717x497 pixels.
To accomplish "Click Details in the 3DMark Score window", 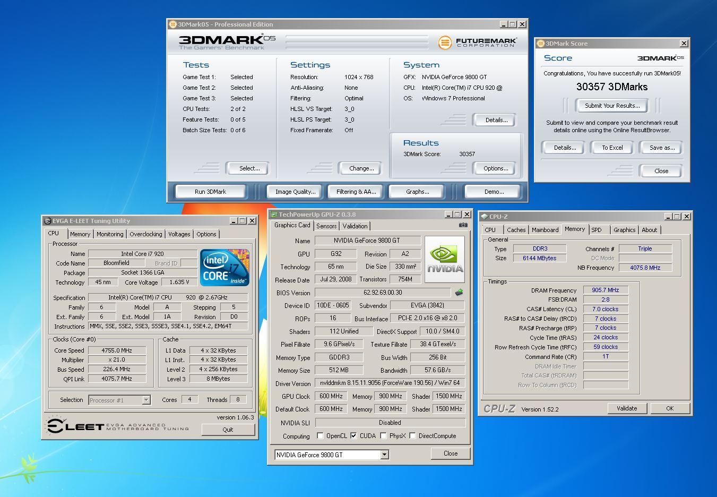I will point(565,148).
